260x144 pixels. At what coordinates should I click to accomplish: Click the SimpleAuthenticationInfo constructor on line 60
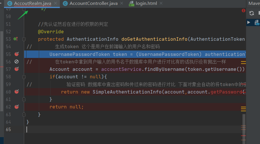click(x=127, y=92)
